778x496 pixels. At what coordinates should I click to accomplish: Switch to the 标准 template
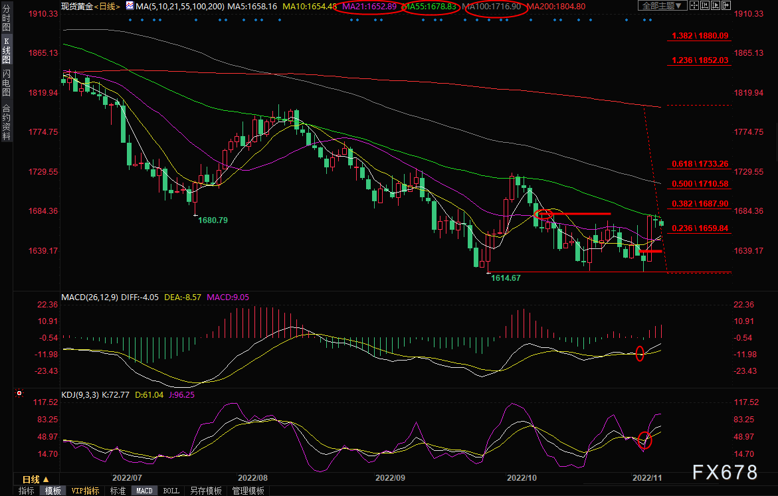tap(118, 491)
